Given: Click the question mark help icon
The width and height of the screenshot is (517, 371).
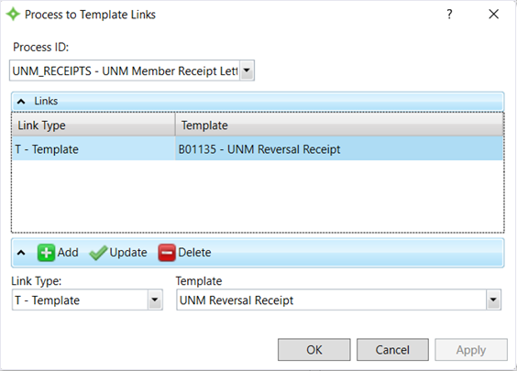Looking at the screenshot, I should pyautogui.click(x=449, y=14).
